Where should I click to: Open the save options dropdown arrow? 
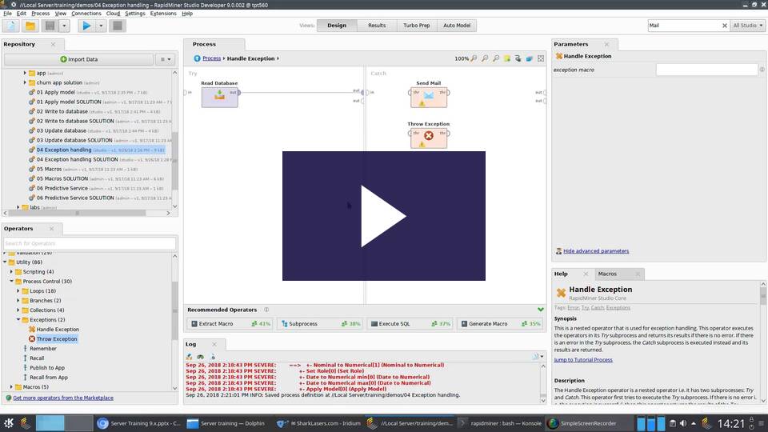pyautogui.click(x=64, y=26)
